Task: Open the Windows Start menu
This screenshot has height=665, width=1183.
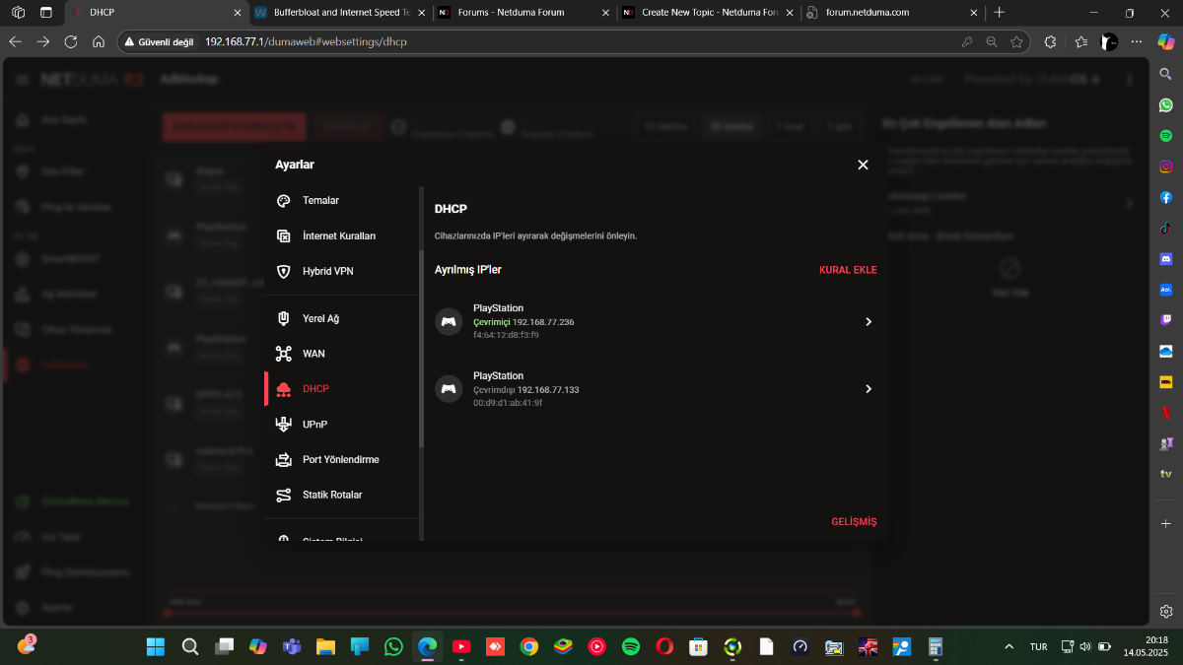Action: [156, 646]
